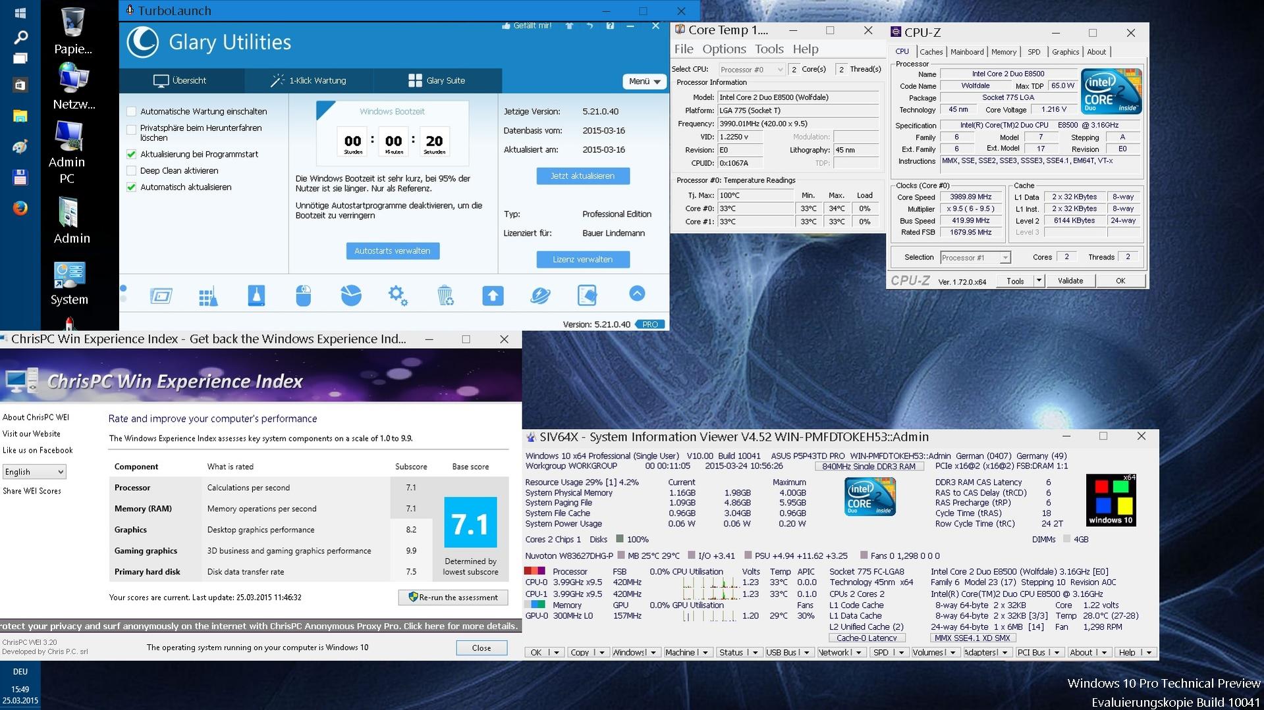This screenshot has width=1264, height=710.
Task: Open Visit our Website link in ChrisPC
Action: tap(32, 434)
